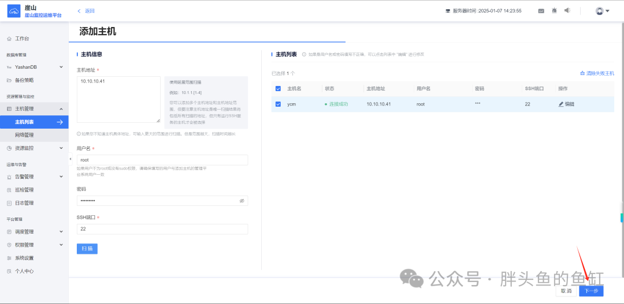The height and width of the screenshot is (304, 624).
Task: Click the 状态 column header
Action: pos(329,89)
